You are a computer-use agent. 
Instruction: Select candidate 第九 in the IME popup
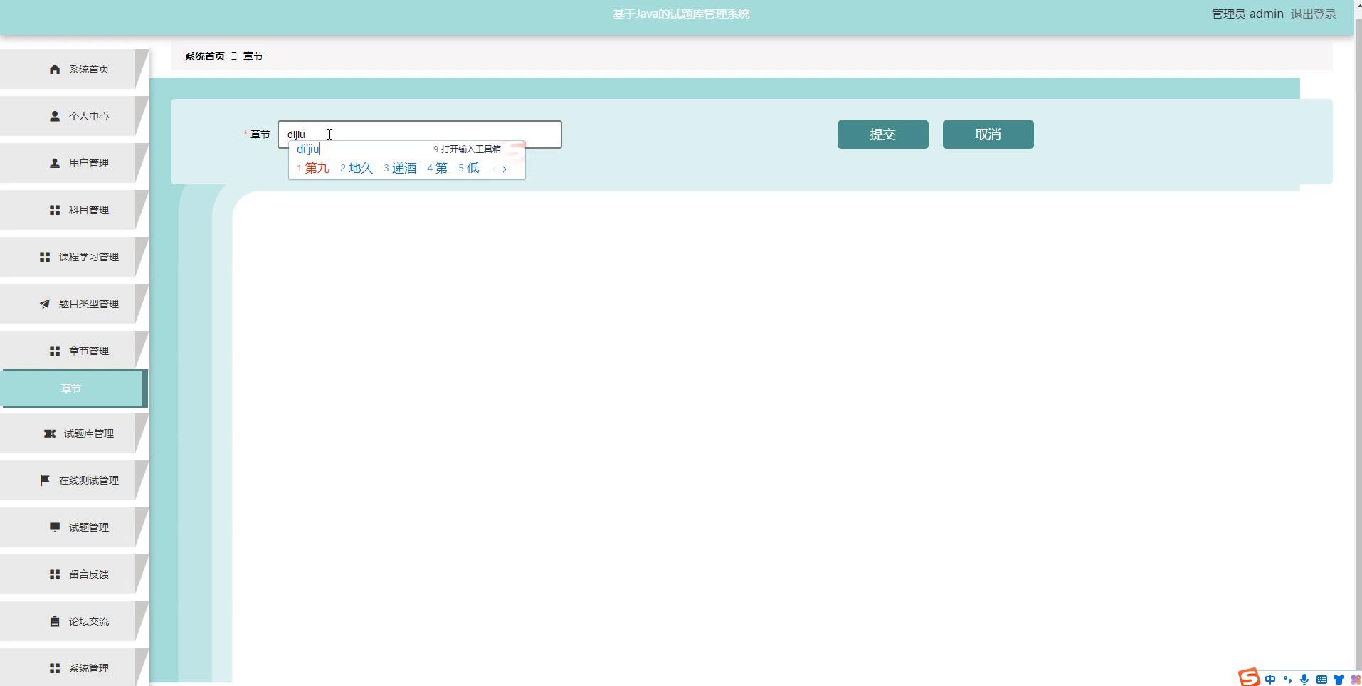313,168
